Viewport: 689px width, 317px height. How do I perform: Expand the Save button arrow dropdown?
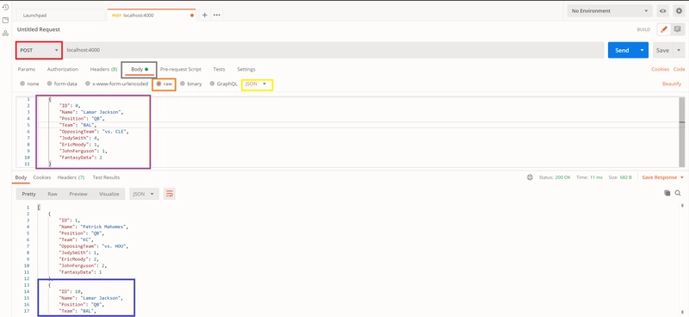(x=679, y=50)
